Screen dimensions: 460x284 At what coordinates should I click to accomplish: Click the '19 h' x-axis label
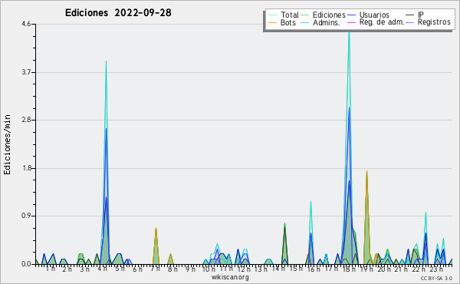coord(366,269)
